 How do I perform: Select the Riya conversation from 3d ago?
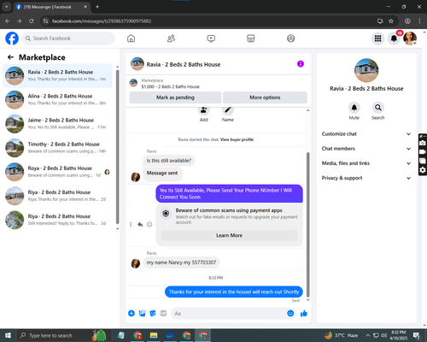[58, 220]
